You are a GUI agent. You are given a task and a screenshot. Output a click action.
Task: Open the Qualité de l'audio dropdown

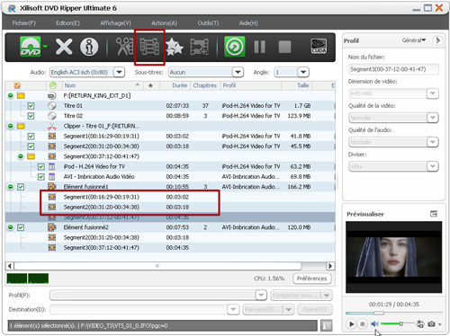pyautogui.click(x=432, y=142)
